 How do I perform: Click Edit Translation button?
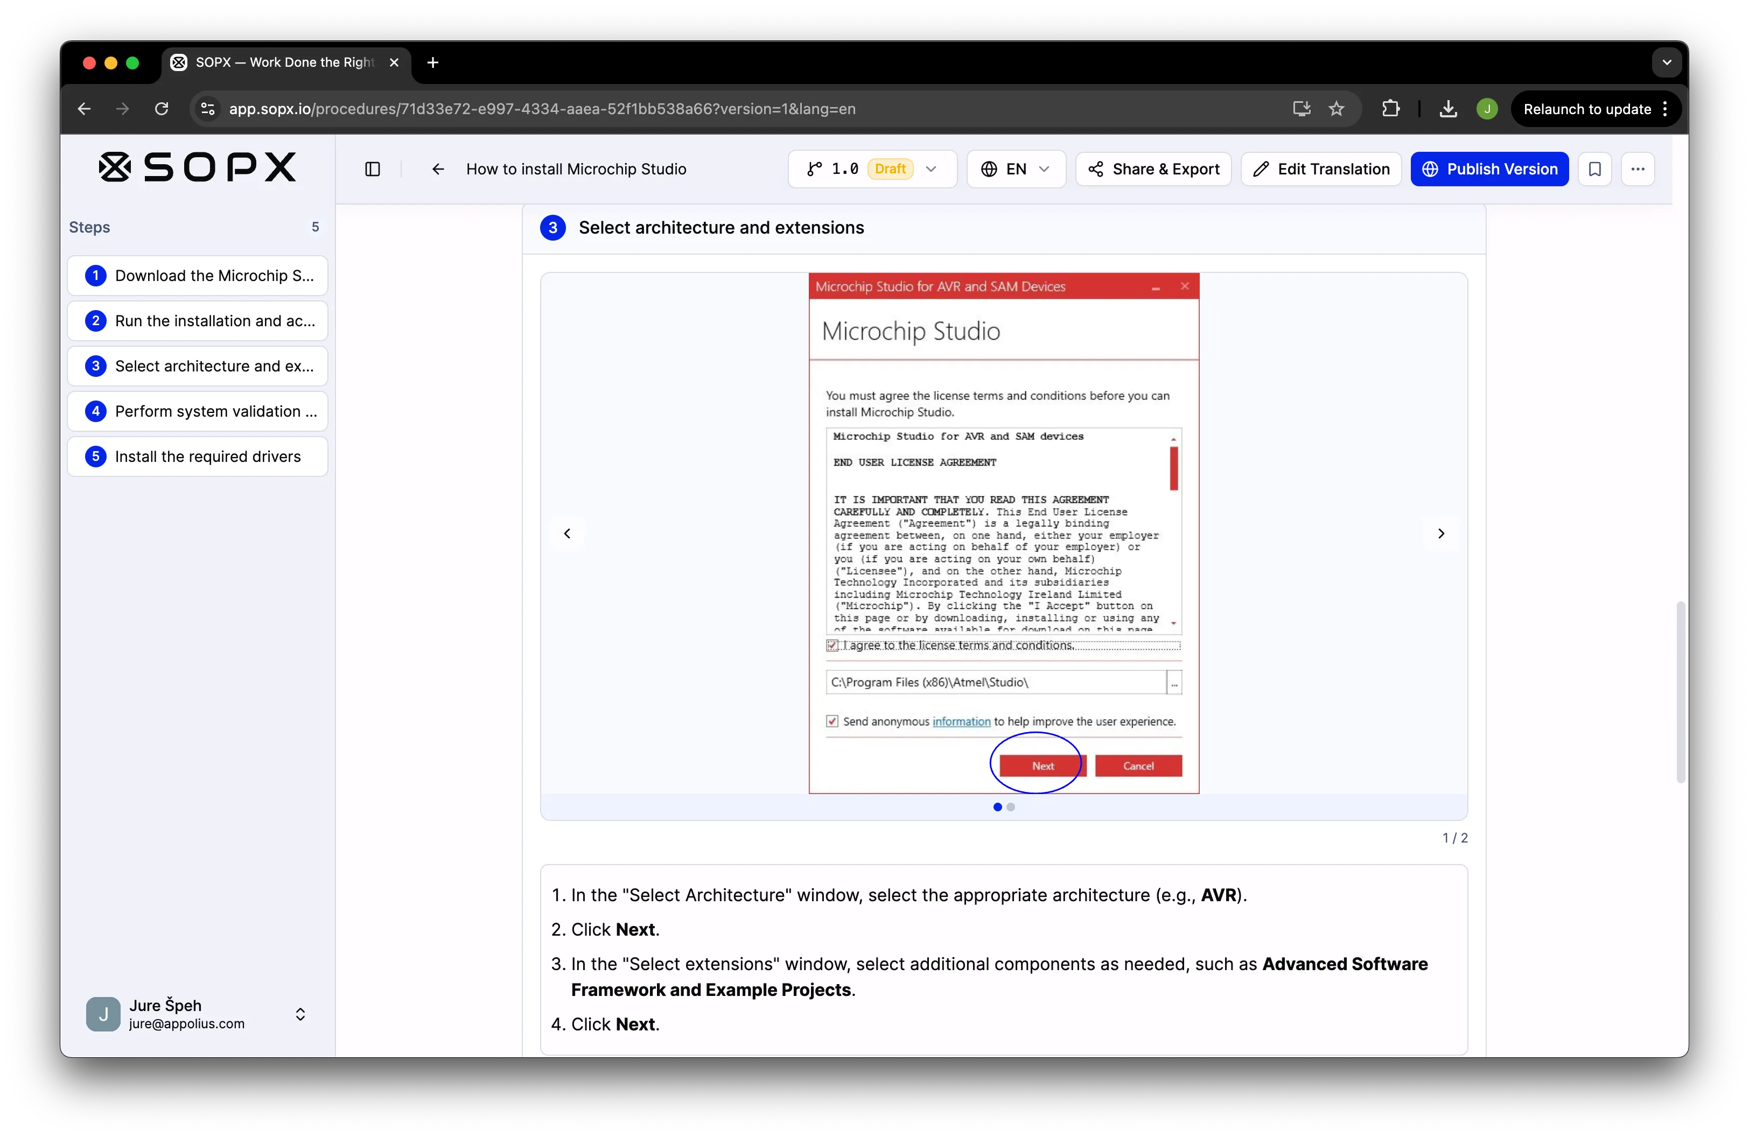coord(1320,169)
